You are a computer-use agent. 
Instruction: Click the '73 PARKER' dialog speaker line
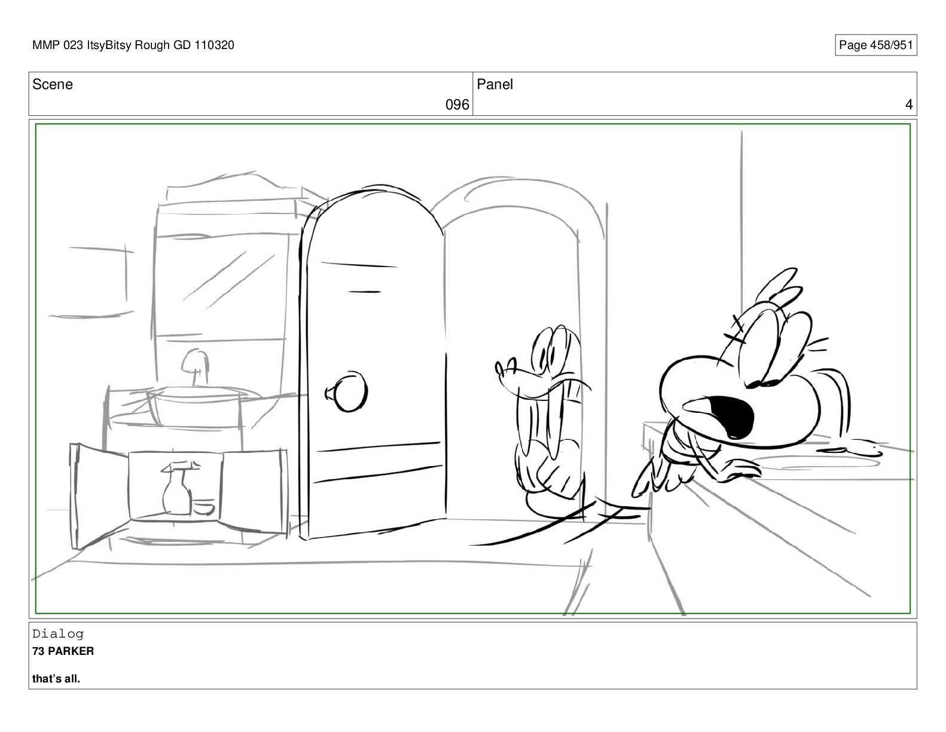coord(63,651)
